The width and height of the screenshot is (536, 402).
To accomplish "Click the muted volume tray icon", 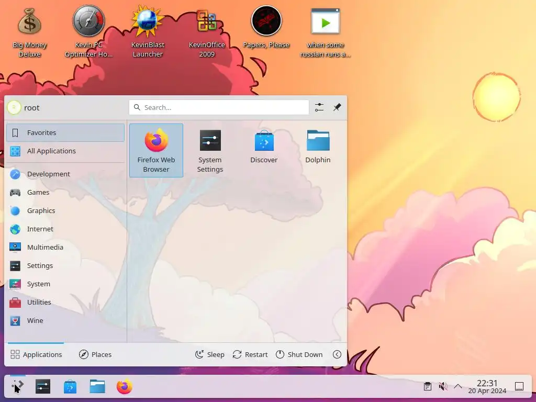I will [x=443, y=387].
